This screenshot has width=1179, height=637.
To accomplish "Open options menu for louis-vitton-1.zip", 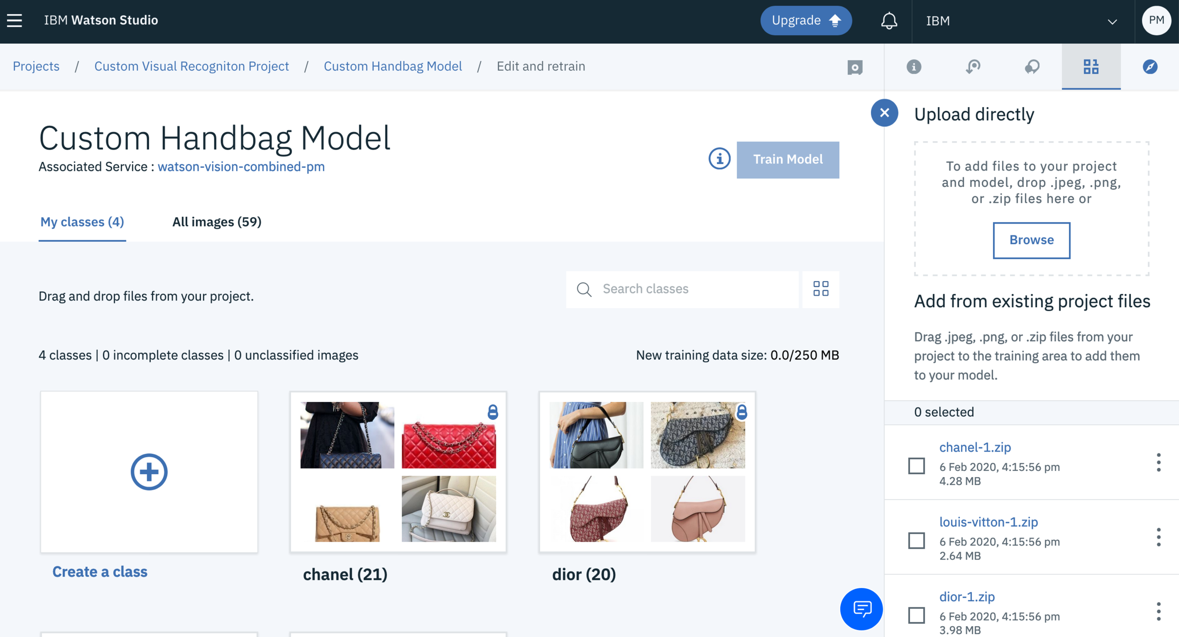I will pos(1158,537).
